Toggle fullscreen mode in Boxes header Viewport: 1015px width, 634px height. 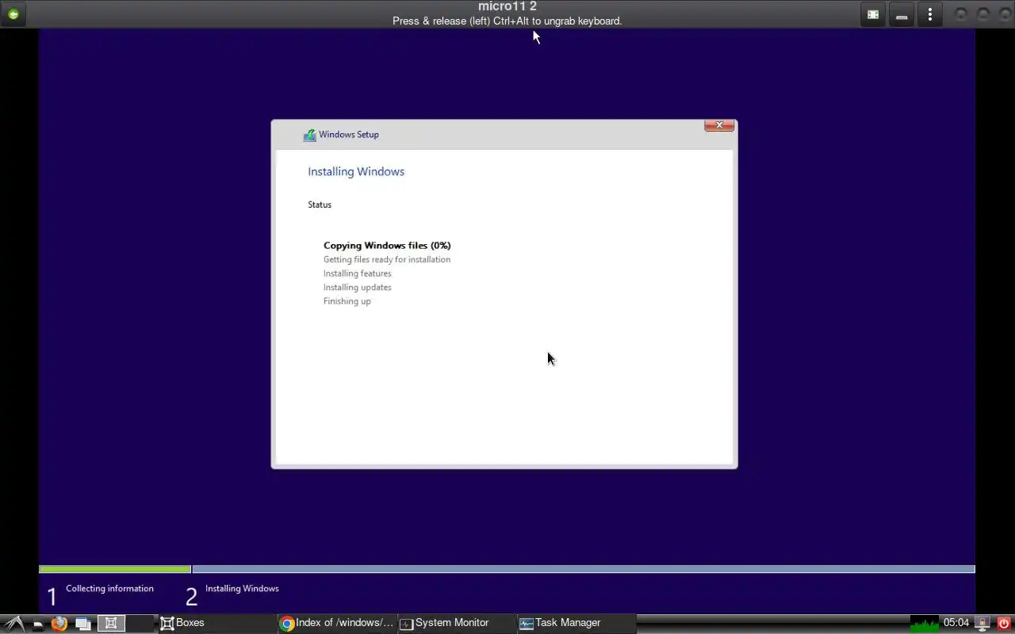click(x=873, y=14)
